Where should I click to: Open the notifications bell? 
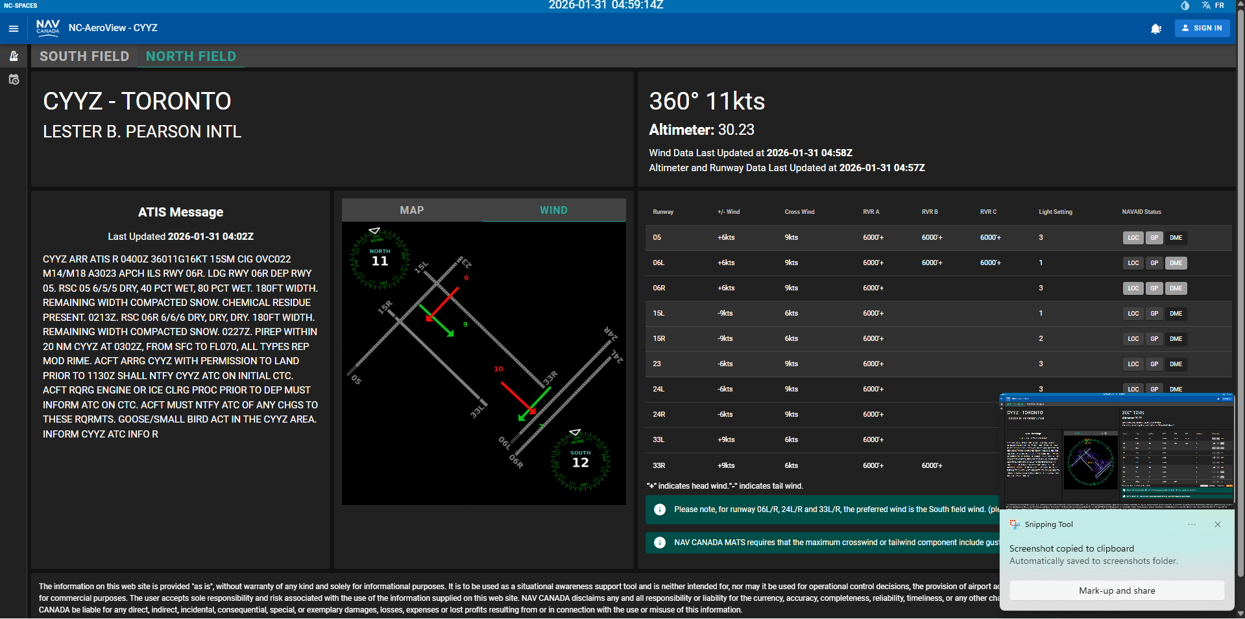pos(1156,29)
